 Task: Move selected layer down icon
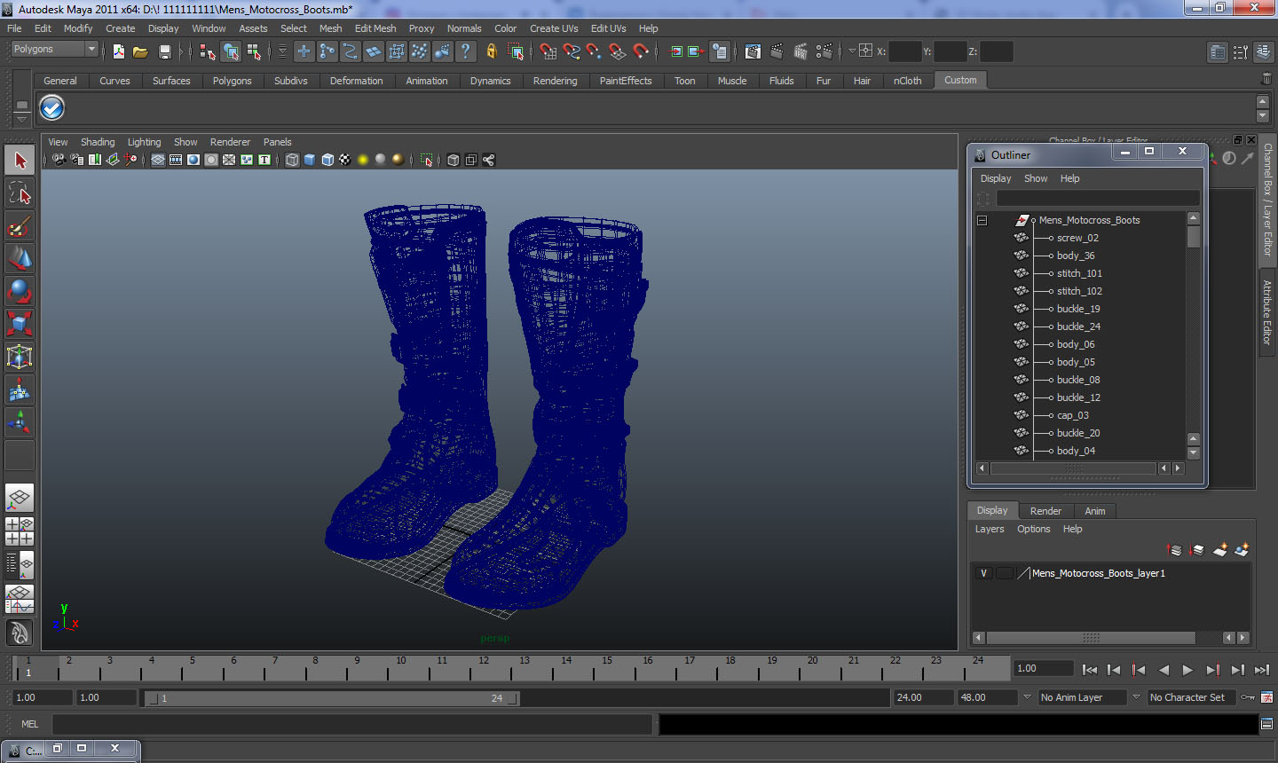coord(1196,550)
